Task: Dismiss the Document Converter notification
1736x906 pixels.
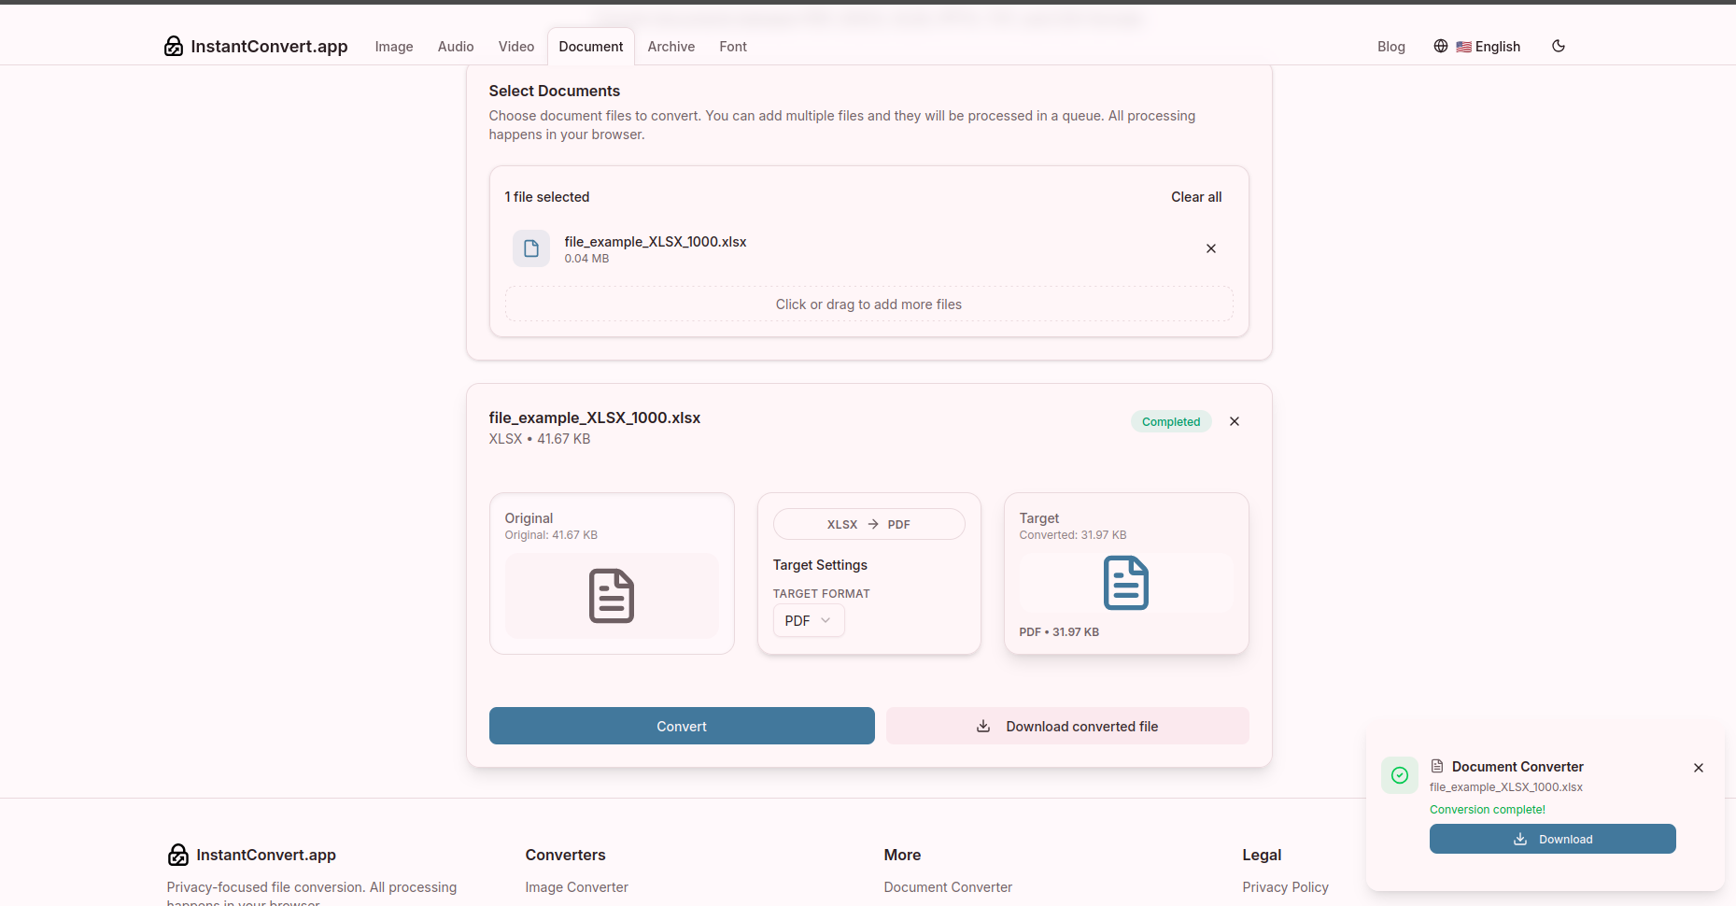Action: coord(1698,768)
